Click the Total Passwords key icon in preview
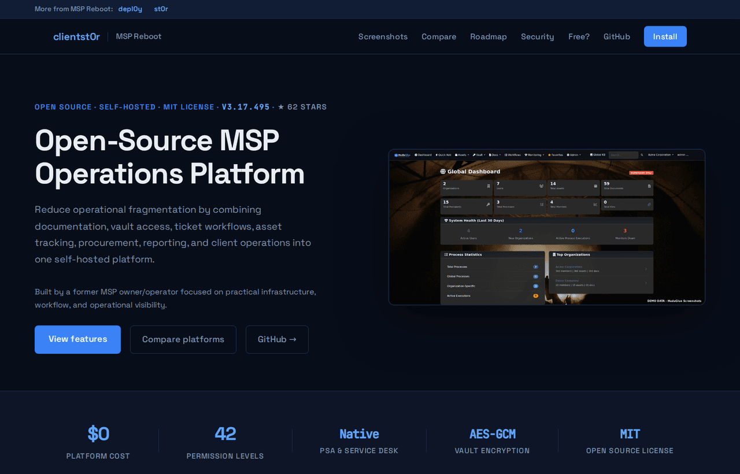Image resolution: width=740 pixels, height=474 pixels. 488,205
